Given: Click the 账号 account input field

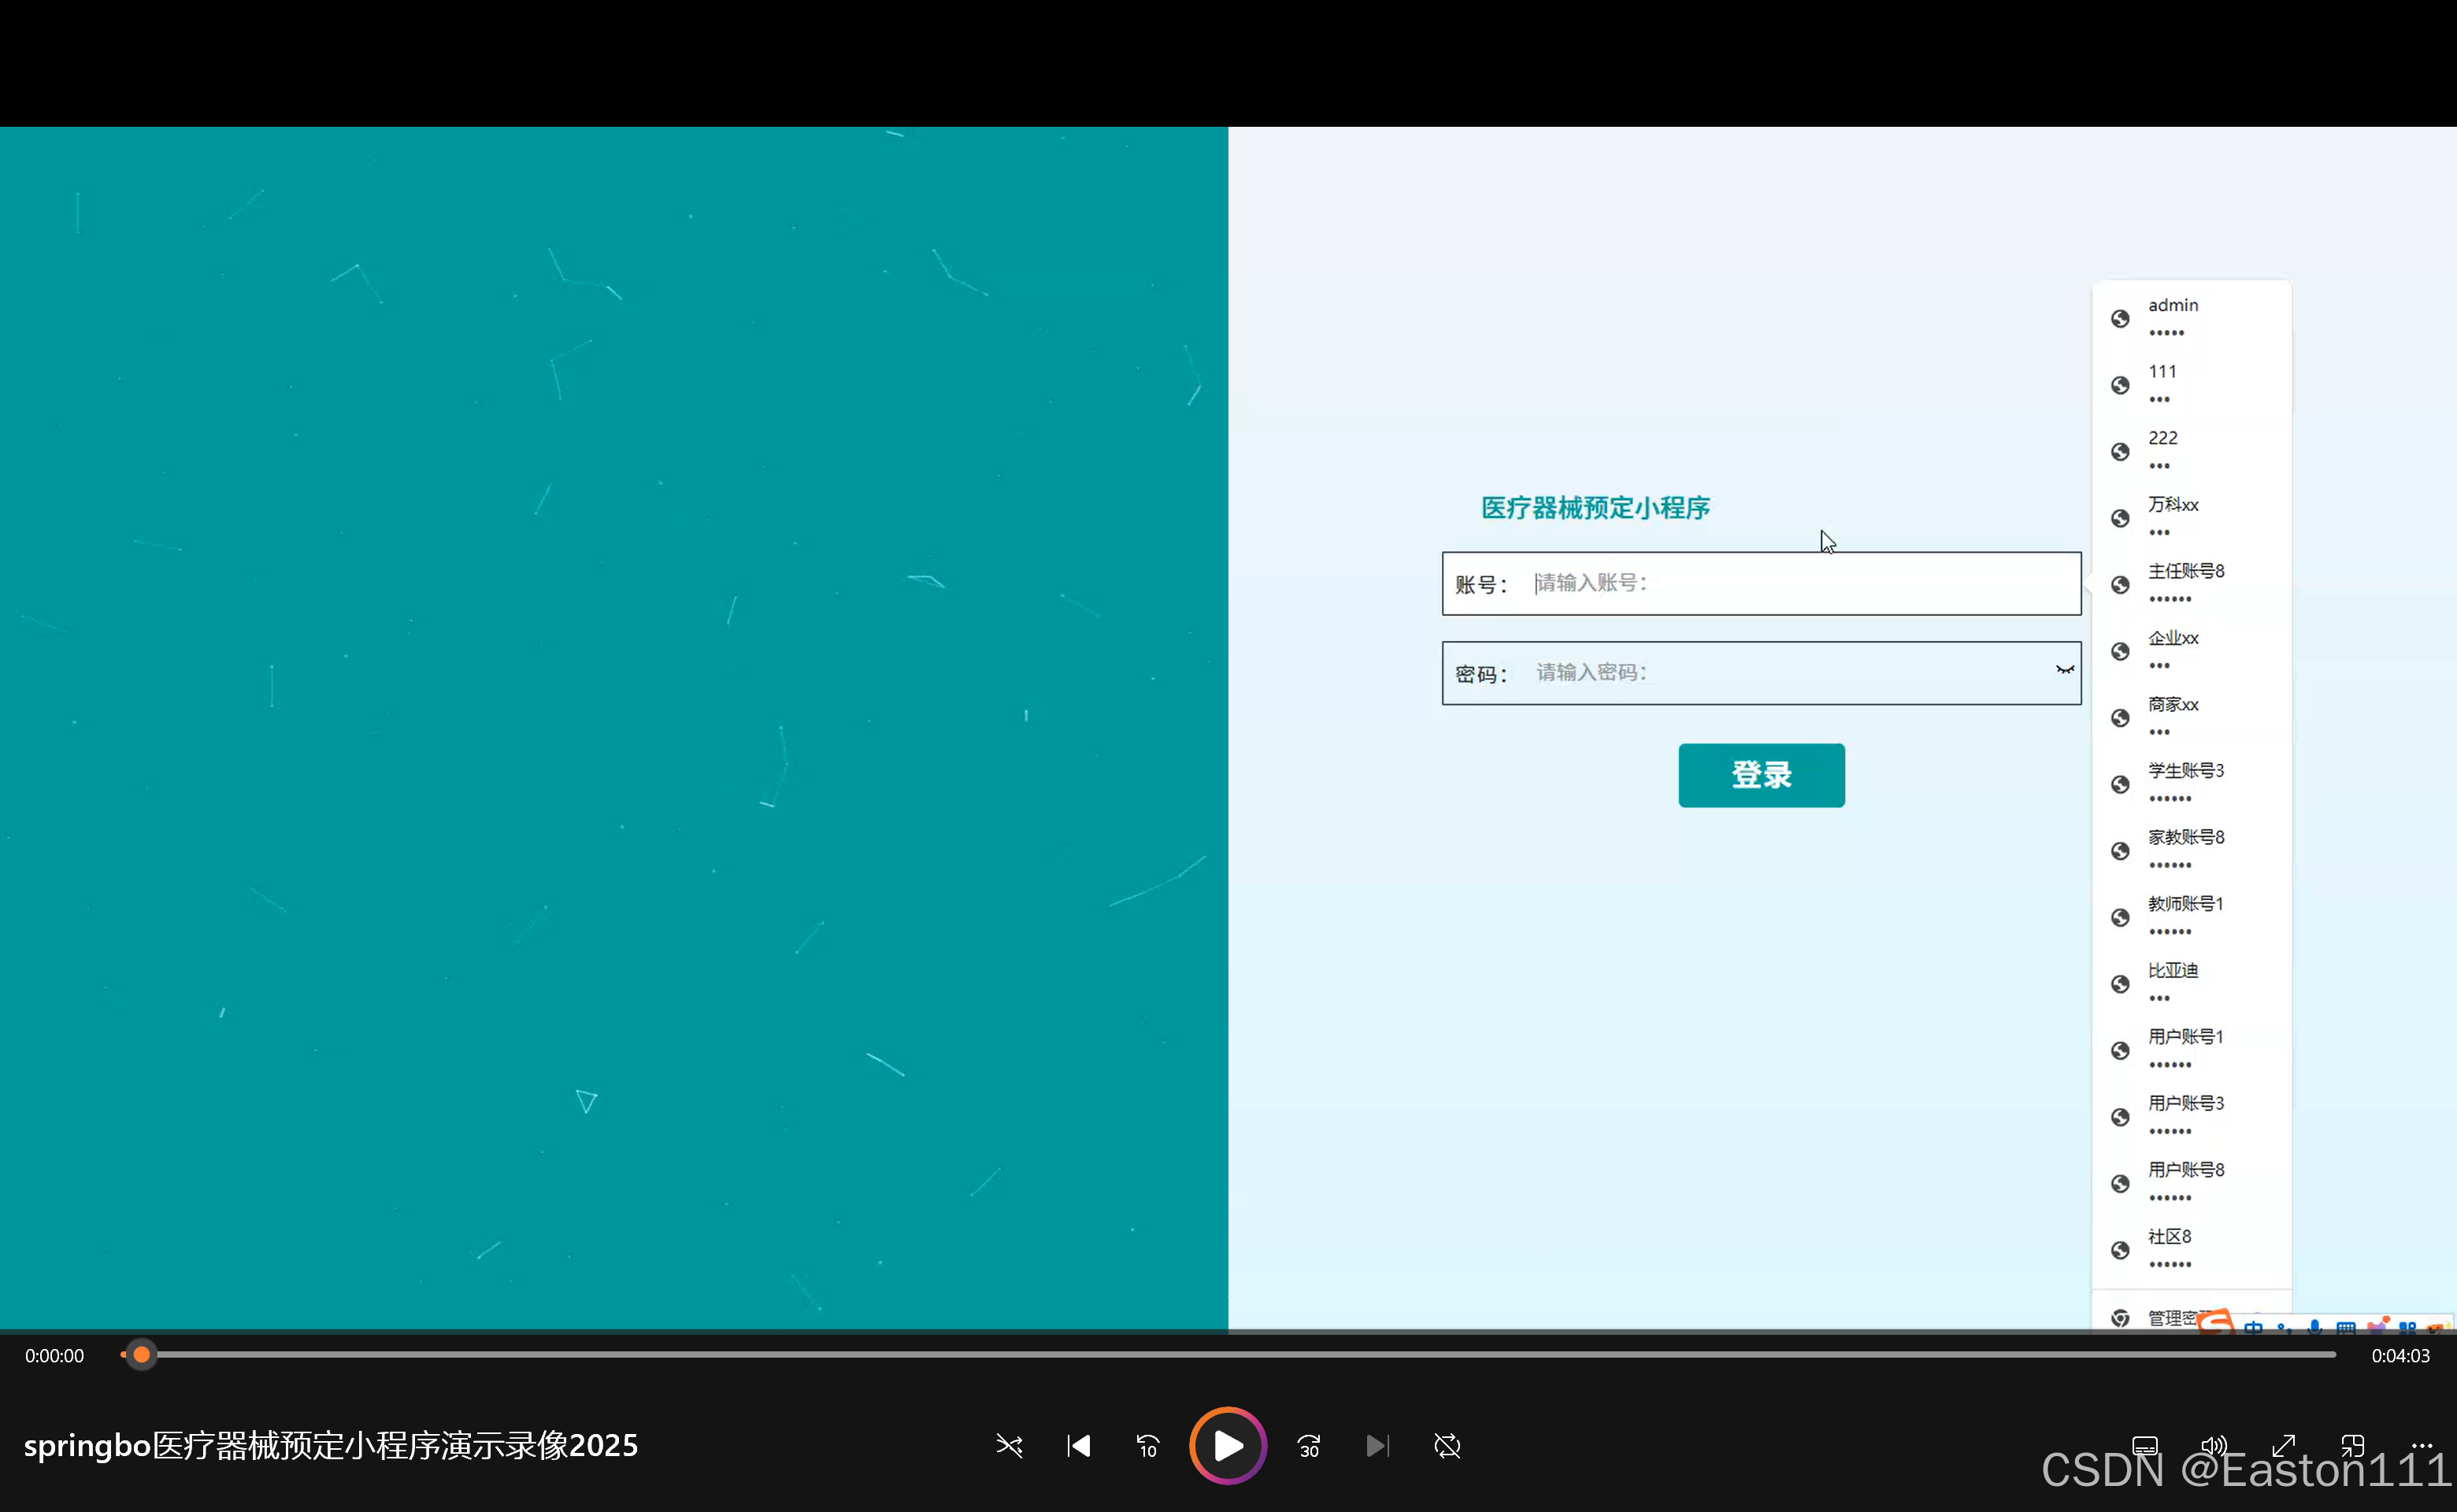Looking at the screenshot, I should point(1800,583).
